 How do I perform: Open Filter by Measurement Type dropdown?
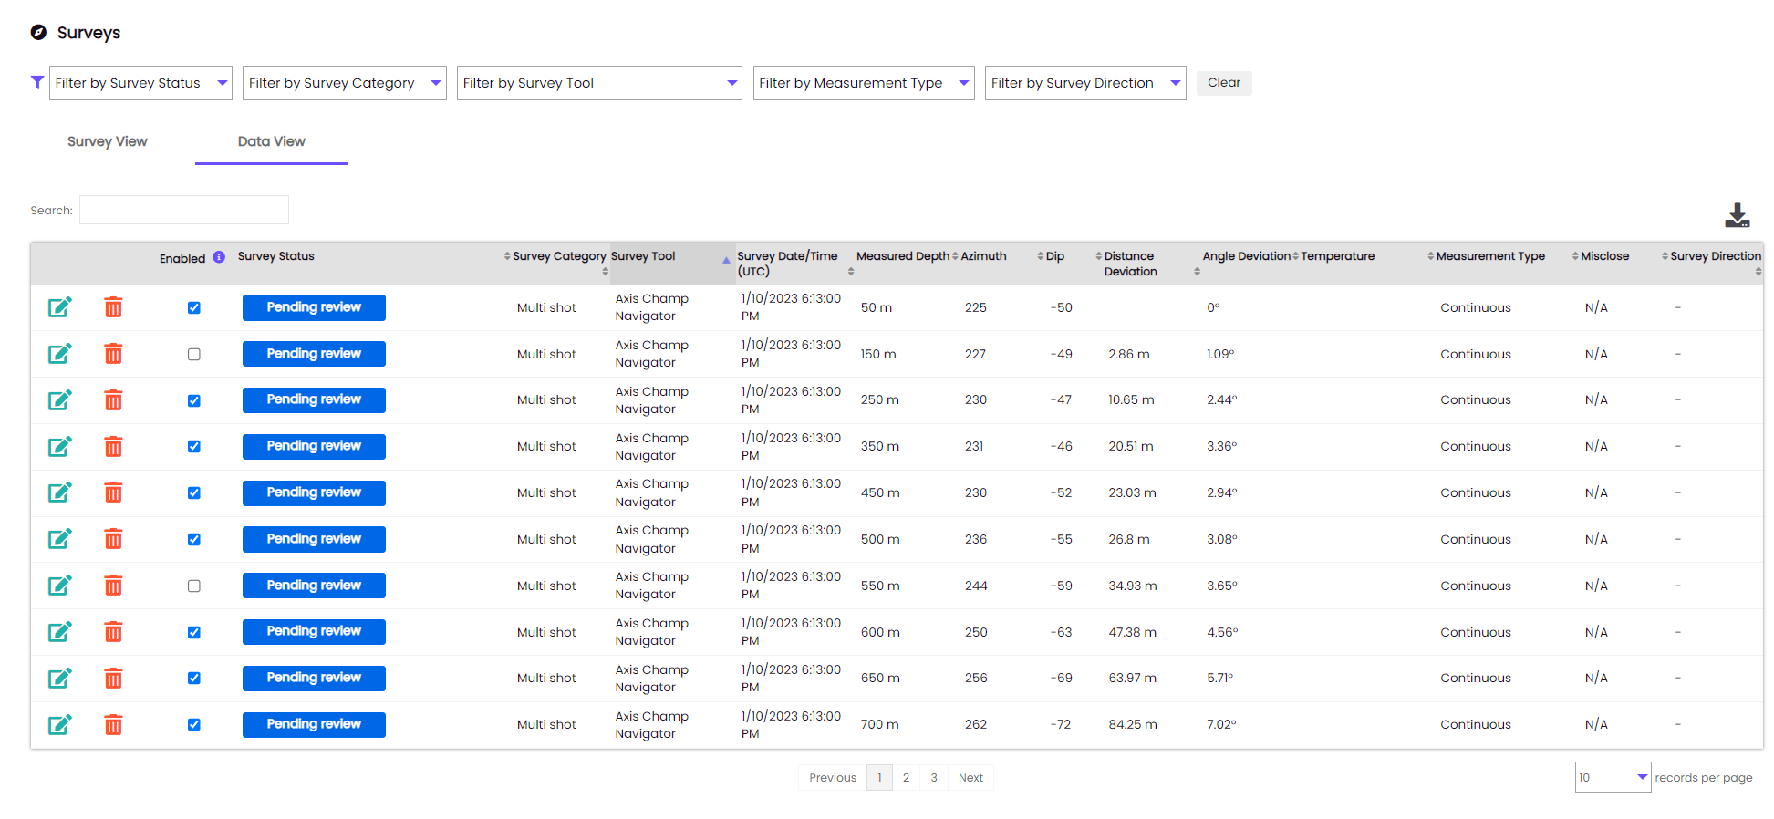[864, 83]
